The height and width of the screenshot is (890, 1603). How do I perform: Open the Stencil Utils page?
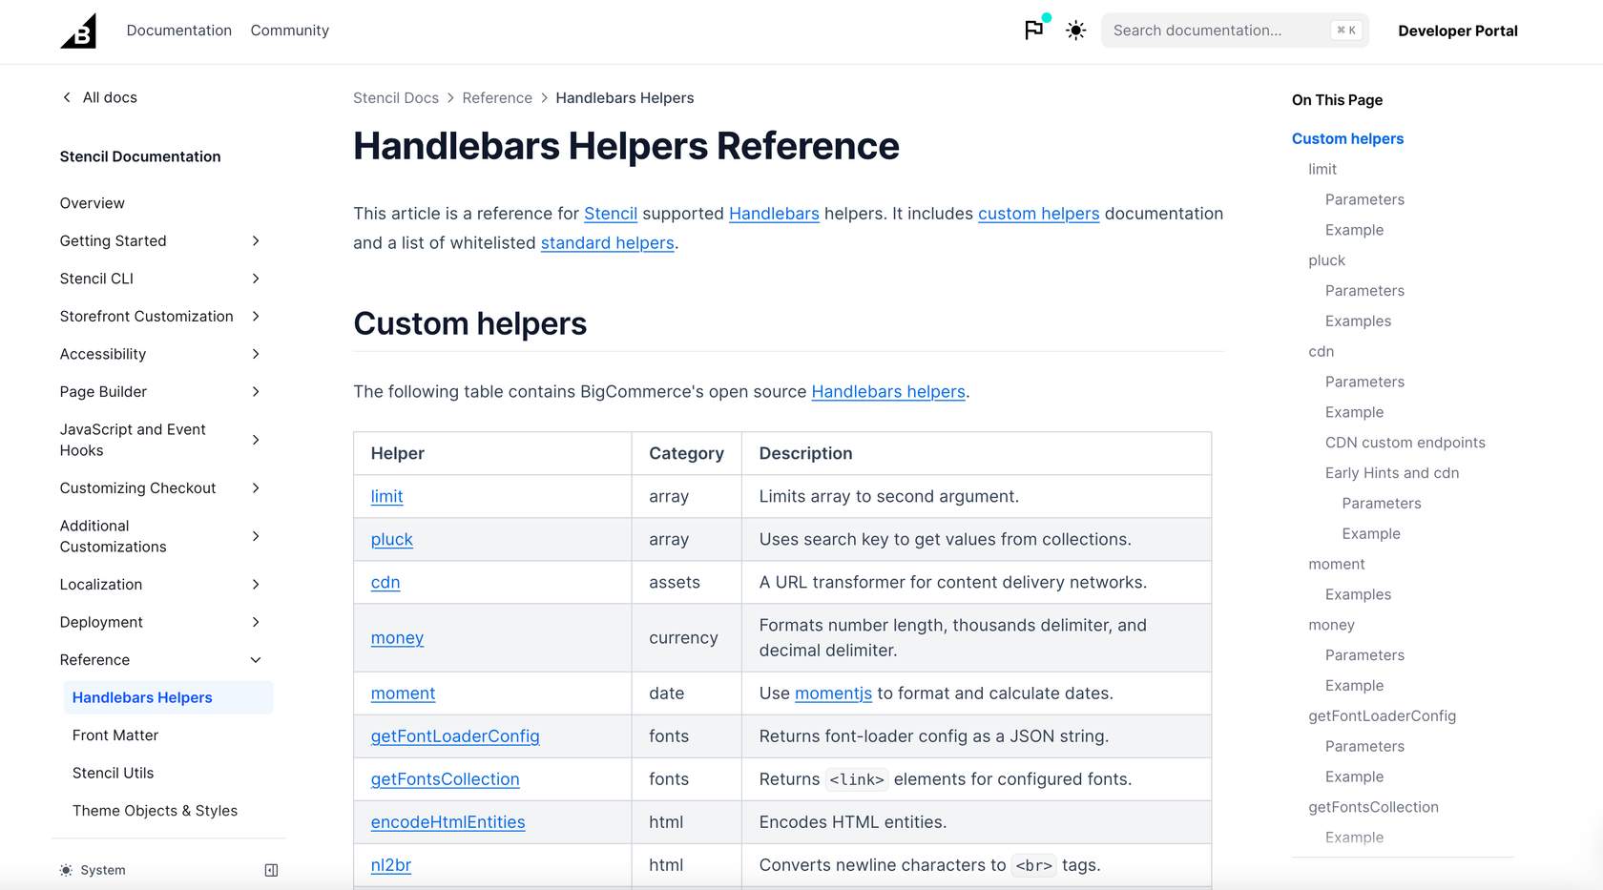tap(113, 773)
